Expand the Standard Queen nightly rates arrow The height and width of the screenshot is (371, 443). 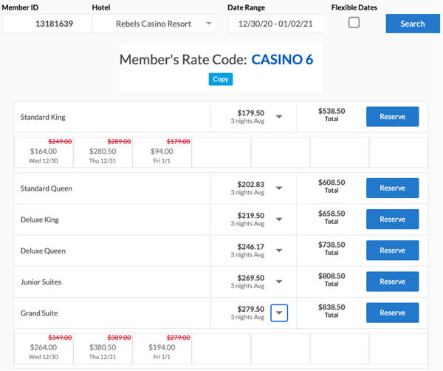point(279,188)
